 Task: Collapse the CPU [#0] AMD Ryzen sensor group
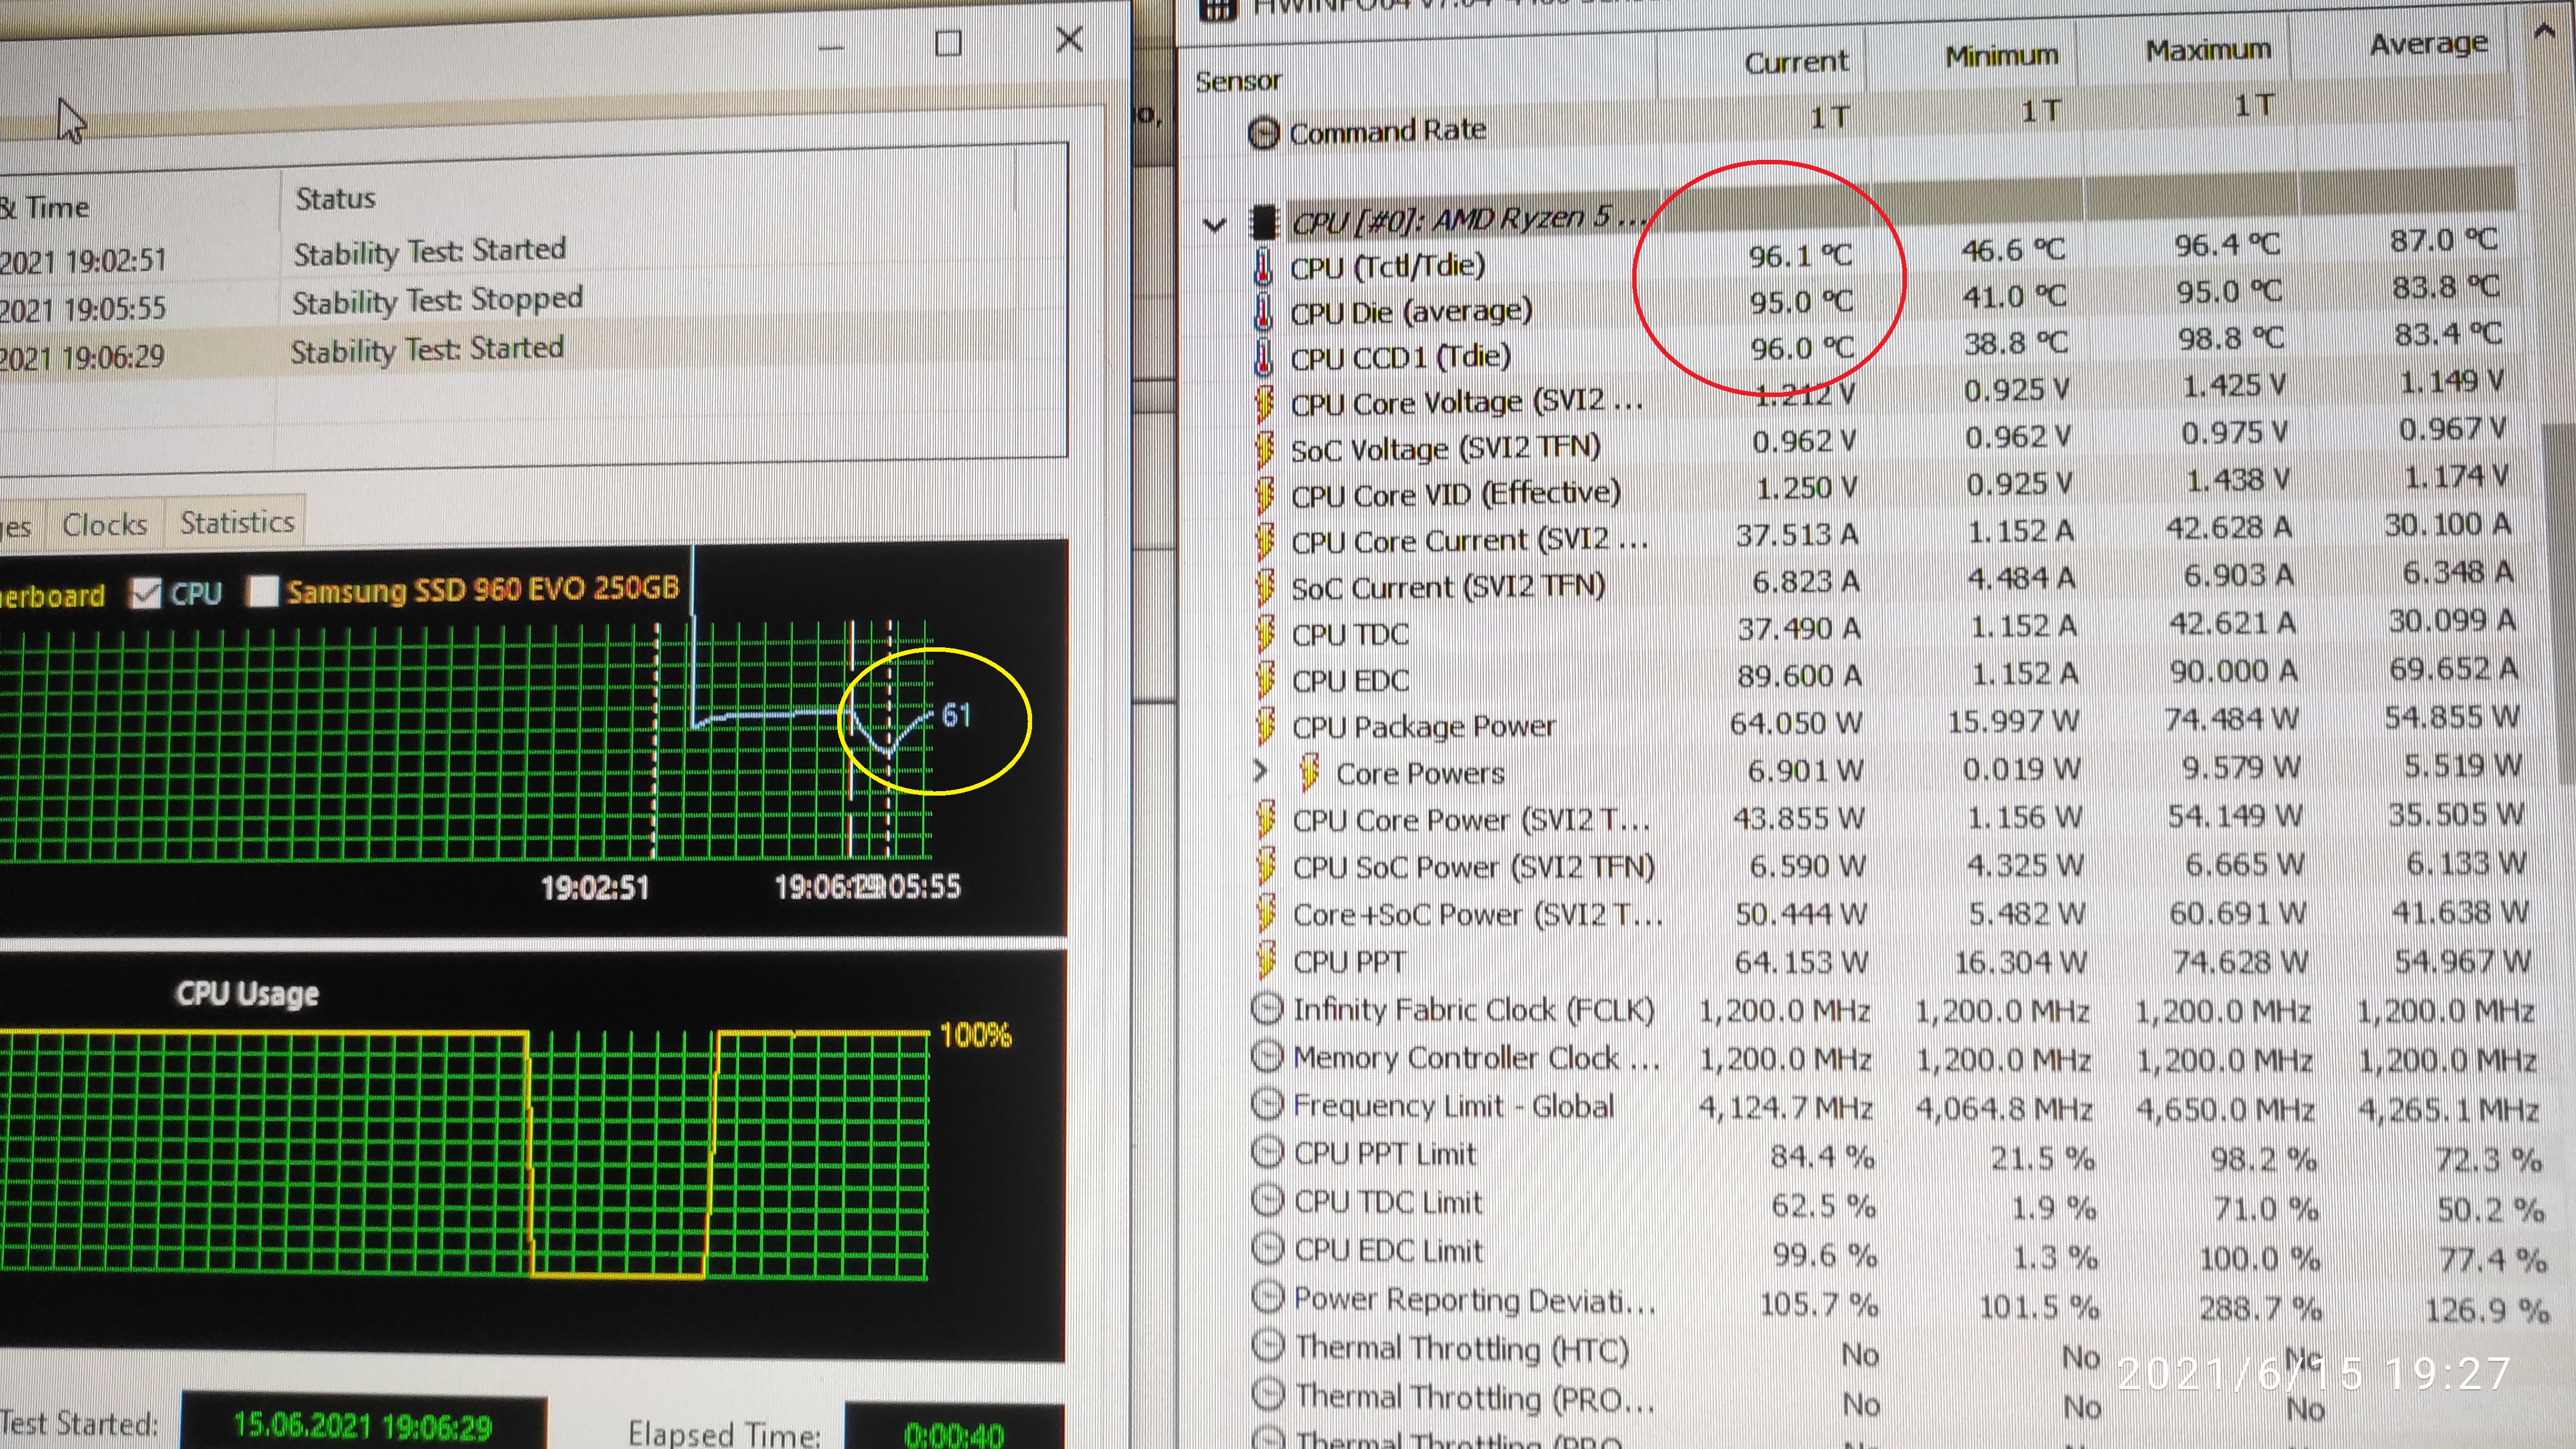(1214, 224)
